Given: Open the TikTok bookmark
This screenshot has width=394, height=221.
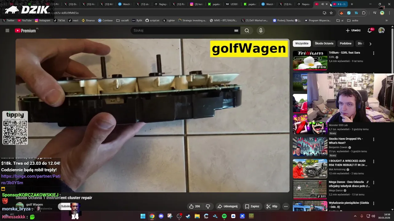Looking at the screenshot, I should tap(59, 21).
